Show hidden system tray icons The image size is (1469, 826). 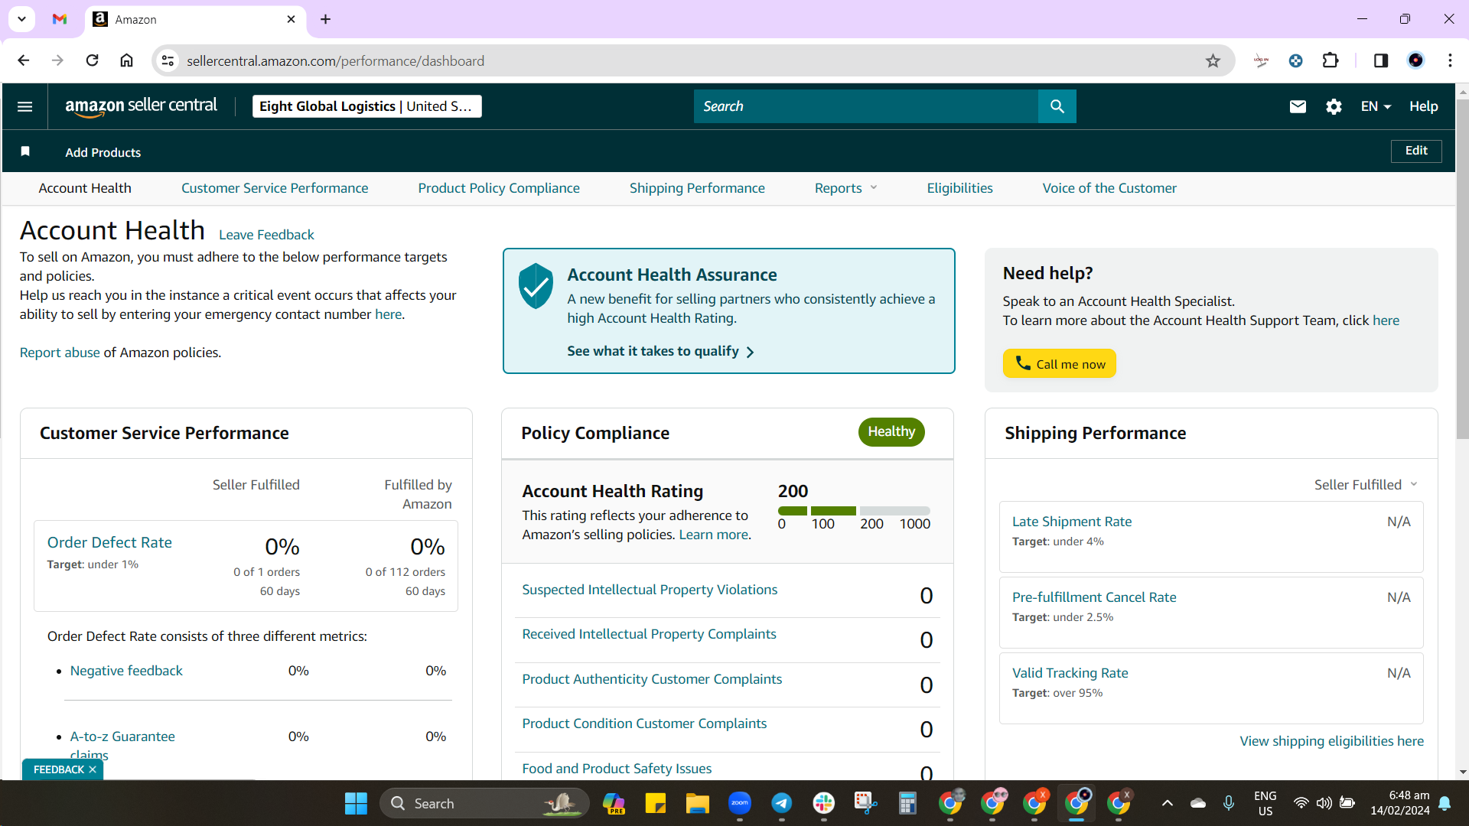(x=1167, y=803)
